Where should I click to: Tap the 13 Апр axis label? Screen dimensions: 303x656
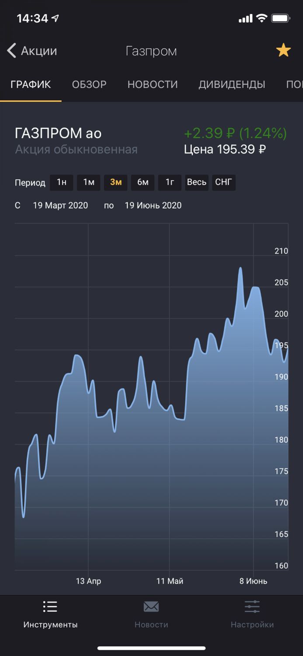coord(88,581)
